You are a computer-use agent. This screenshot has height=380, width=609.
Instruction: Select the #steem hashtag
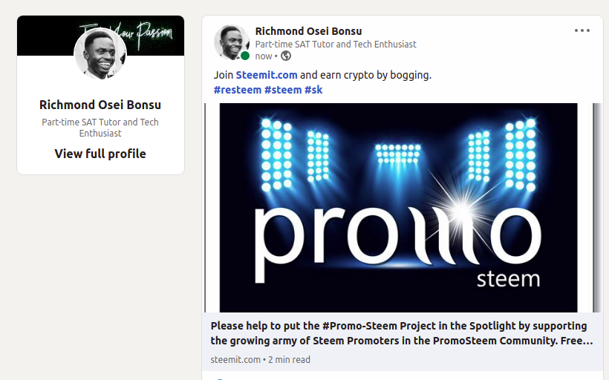(282, 90)
